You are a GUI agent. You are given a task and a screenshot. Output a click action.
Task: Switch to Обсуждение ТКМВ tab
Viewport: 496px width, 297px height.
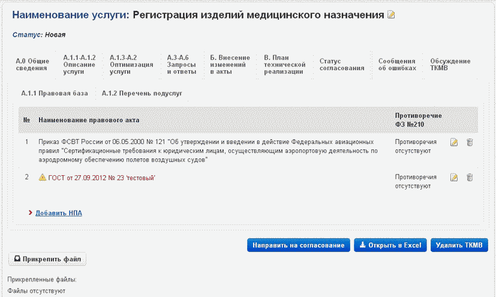pos(450,64)
